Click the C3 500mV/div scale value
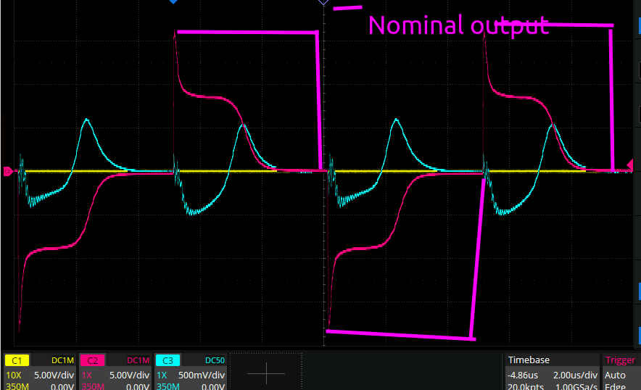Screen dimensions: 641x390 [x=202, y=376]
